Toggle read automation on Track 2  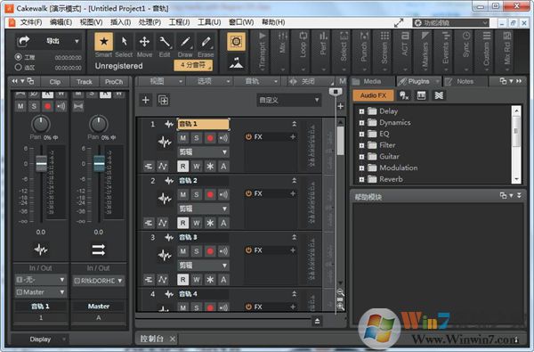coord(182,223)
